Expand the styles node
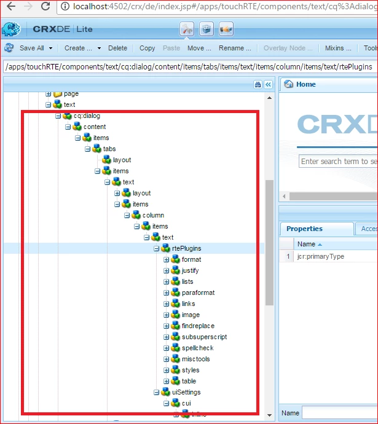This screenshot has width=378, height=424. coord(167,370)
